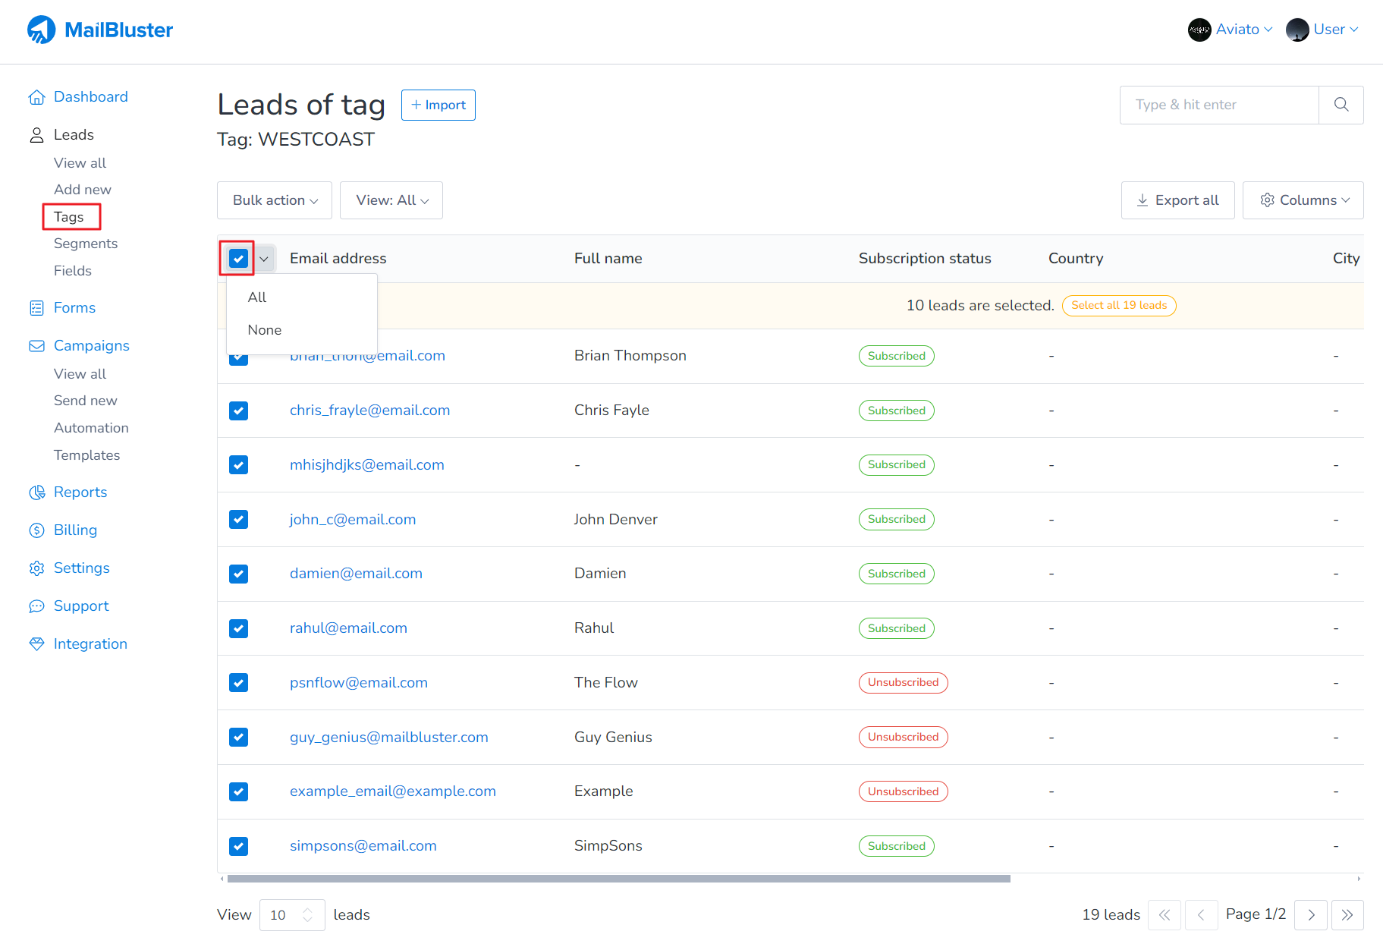This screenshot has width=1383, height=947.
Task: Go to the last page using double-arrow icon
Action: coord(1347,915)
